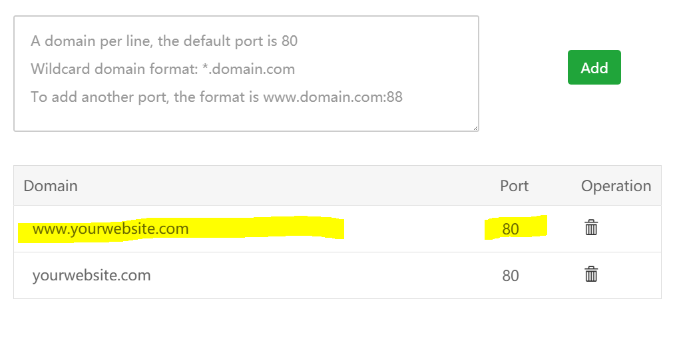
Task: Click the www.domain.com:88 example text
Action: 333,97
